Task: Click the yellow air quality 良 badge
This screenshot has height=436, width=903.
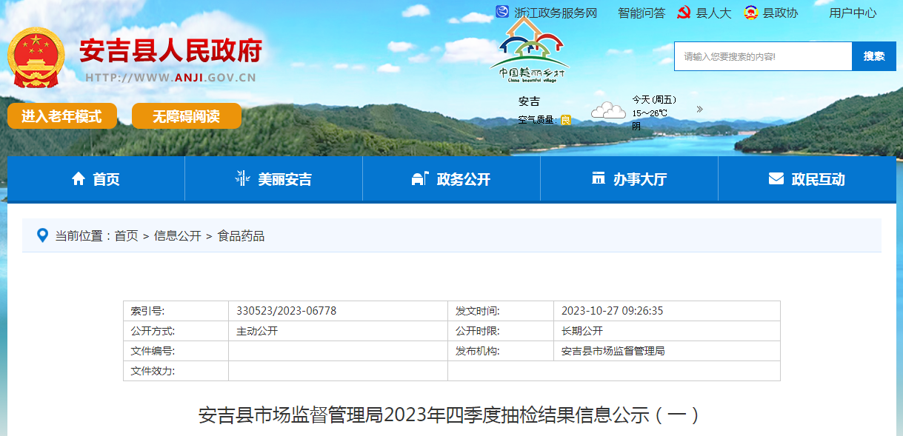Action: click(x=566, y=120)
